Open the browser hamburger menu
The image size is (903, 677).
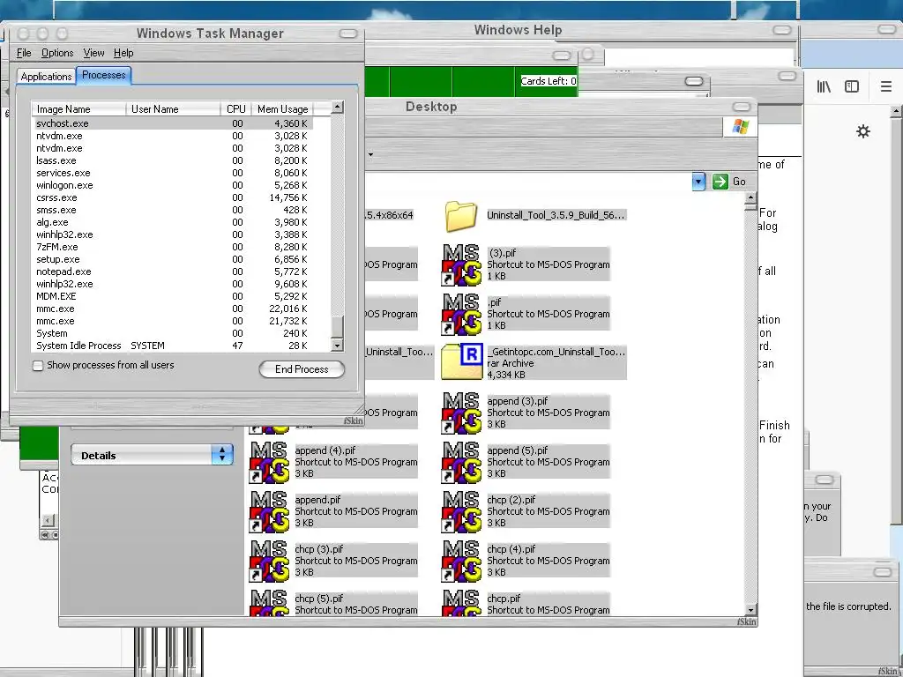coord(885,86)
